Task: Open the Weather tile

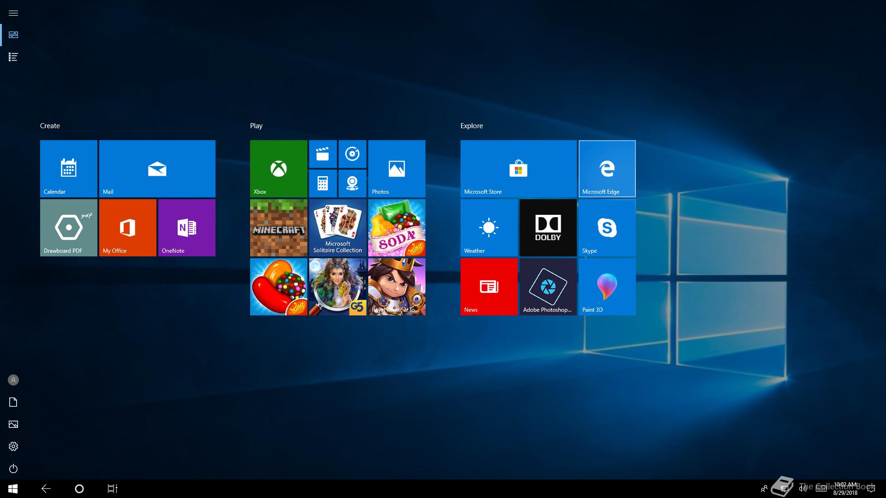Action: click(489, 228)
